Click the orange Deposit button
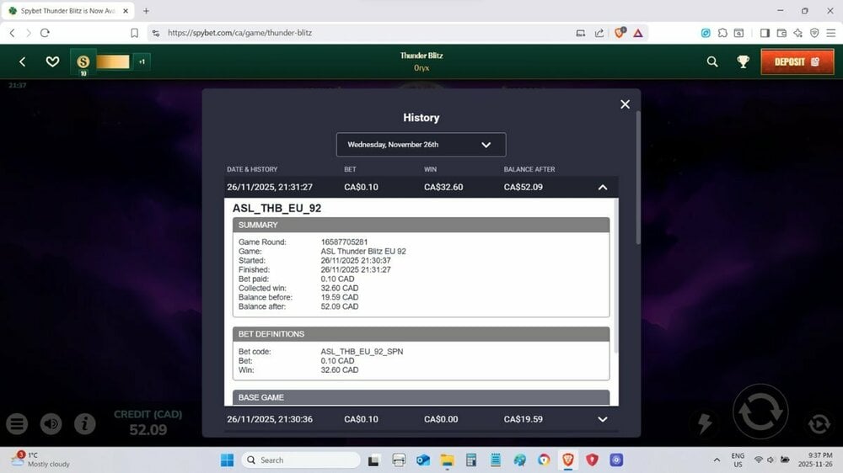The width and height of the screenshot is (843, 473). point(797,61)
